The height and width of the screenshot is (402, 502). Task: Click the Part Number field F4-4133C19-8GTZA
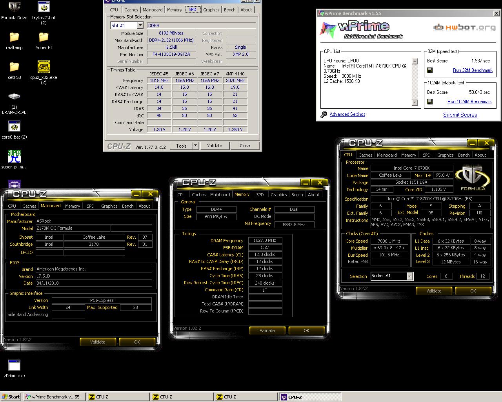click(x=171, y=55)
